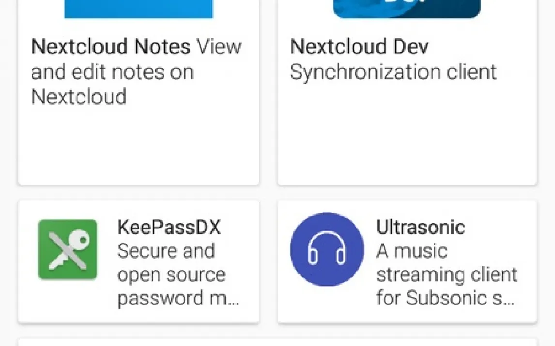Click the 'Nextcloud' word ending Notes description

point(79,97)
